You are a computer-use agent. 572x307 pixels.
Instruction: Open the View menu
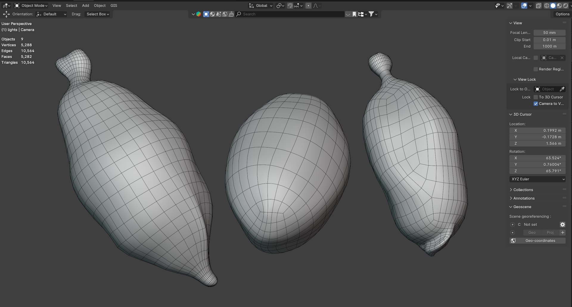coord(57,6)
